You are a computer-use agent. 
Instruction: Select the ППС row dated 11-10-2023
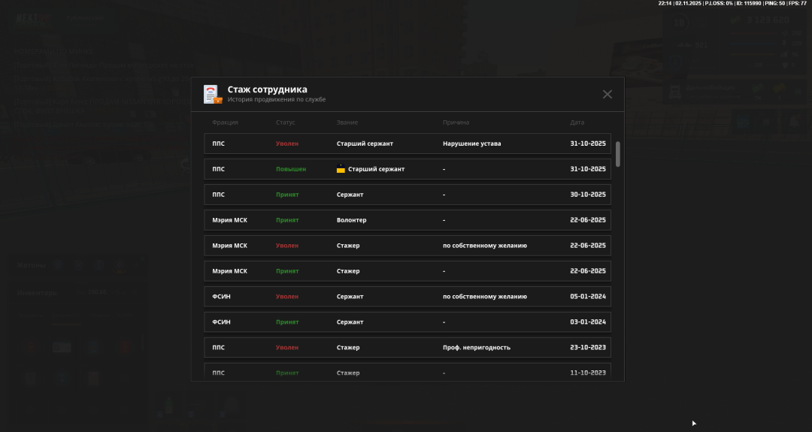pyautogui.click(x=407, y=373)
